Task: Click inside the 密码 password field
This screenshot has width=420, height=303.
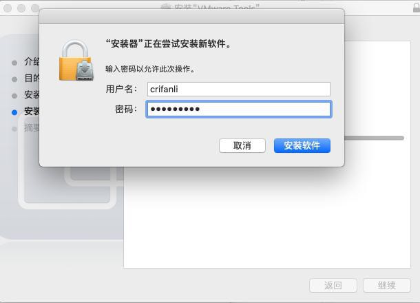Action: 239,109
